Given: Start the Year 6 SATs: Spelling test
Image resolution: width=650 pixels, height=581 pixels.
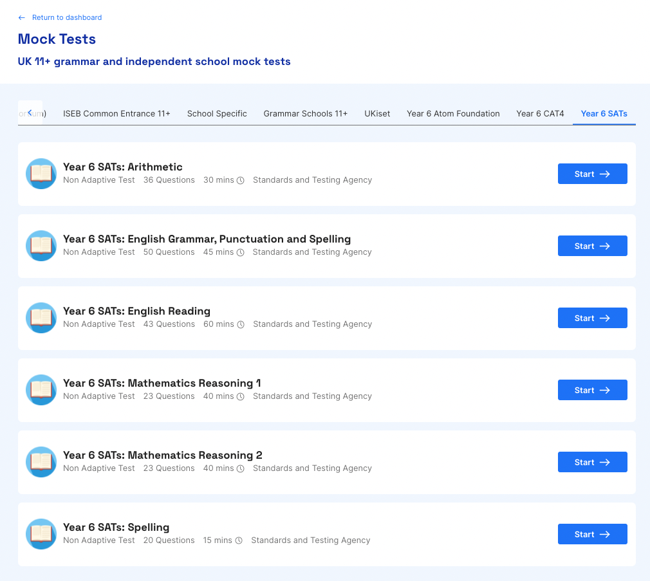Looking at the screenshot, I should pyautogui.click(x=592, y=534).
